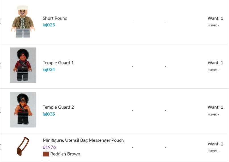This screenshot has height=162, width=229.
Task: Click the Temple Guard 1 name
Action: coord(58,63)
